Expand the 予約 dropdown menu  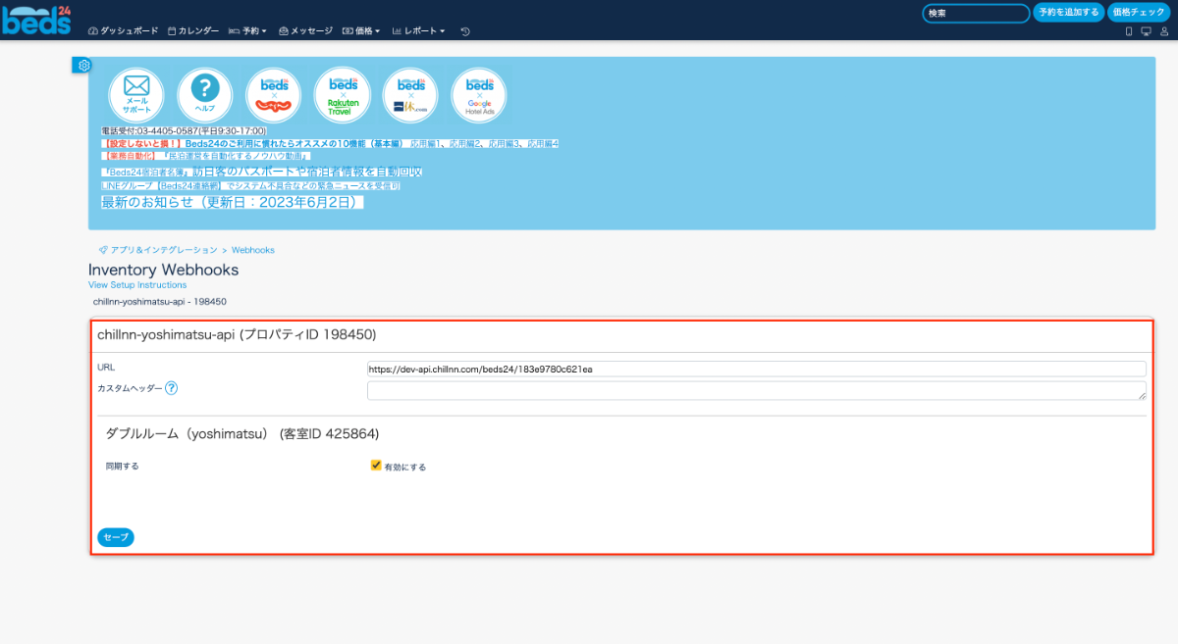[248, 31]
